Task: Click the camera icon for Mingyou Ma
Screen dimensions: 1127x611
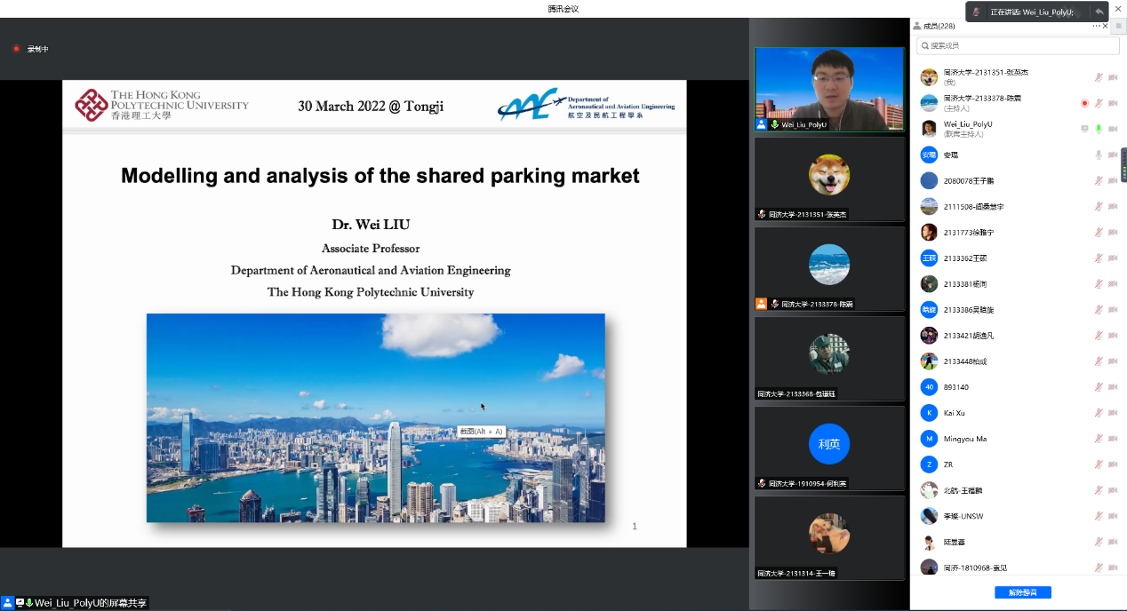Action: point(1112,439)
